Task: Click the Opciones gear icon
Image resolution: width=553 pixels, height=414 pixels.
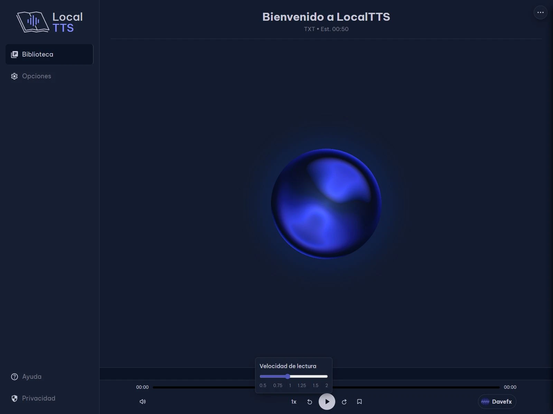Action: coord(14,76)
